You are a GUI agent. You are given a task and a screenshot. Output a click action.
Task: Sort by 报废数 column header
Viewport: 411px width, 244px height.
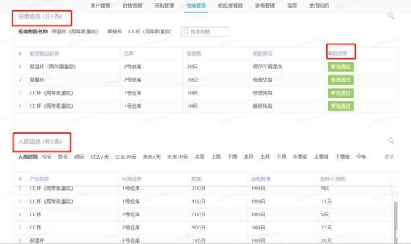(x=194, y=54)
